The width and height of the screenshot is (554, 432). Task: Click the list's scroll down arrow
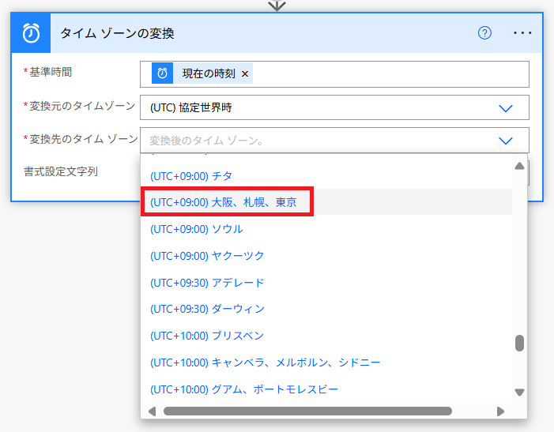(519, 392)
